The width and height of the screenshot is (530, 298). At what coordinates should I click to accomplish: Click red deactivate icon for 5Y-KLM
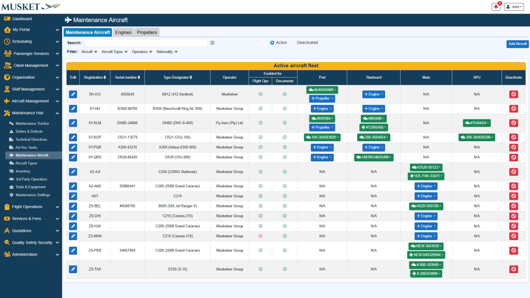513,123
